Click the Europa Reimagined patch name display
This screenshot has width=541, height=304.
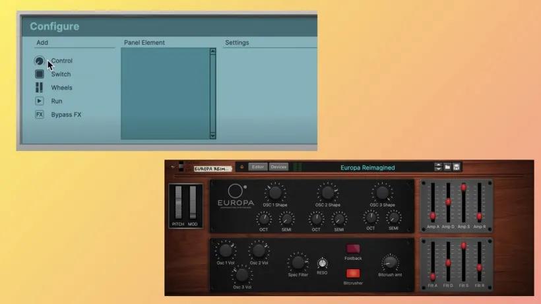[367, 167]
